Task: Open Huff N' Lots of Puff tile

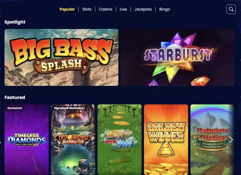Action: pyautogui.click(x=119, y=140)
